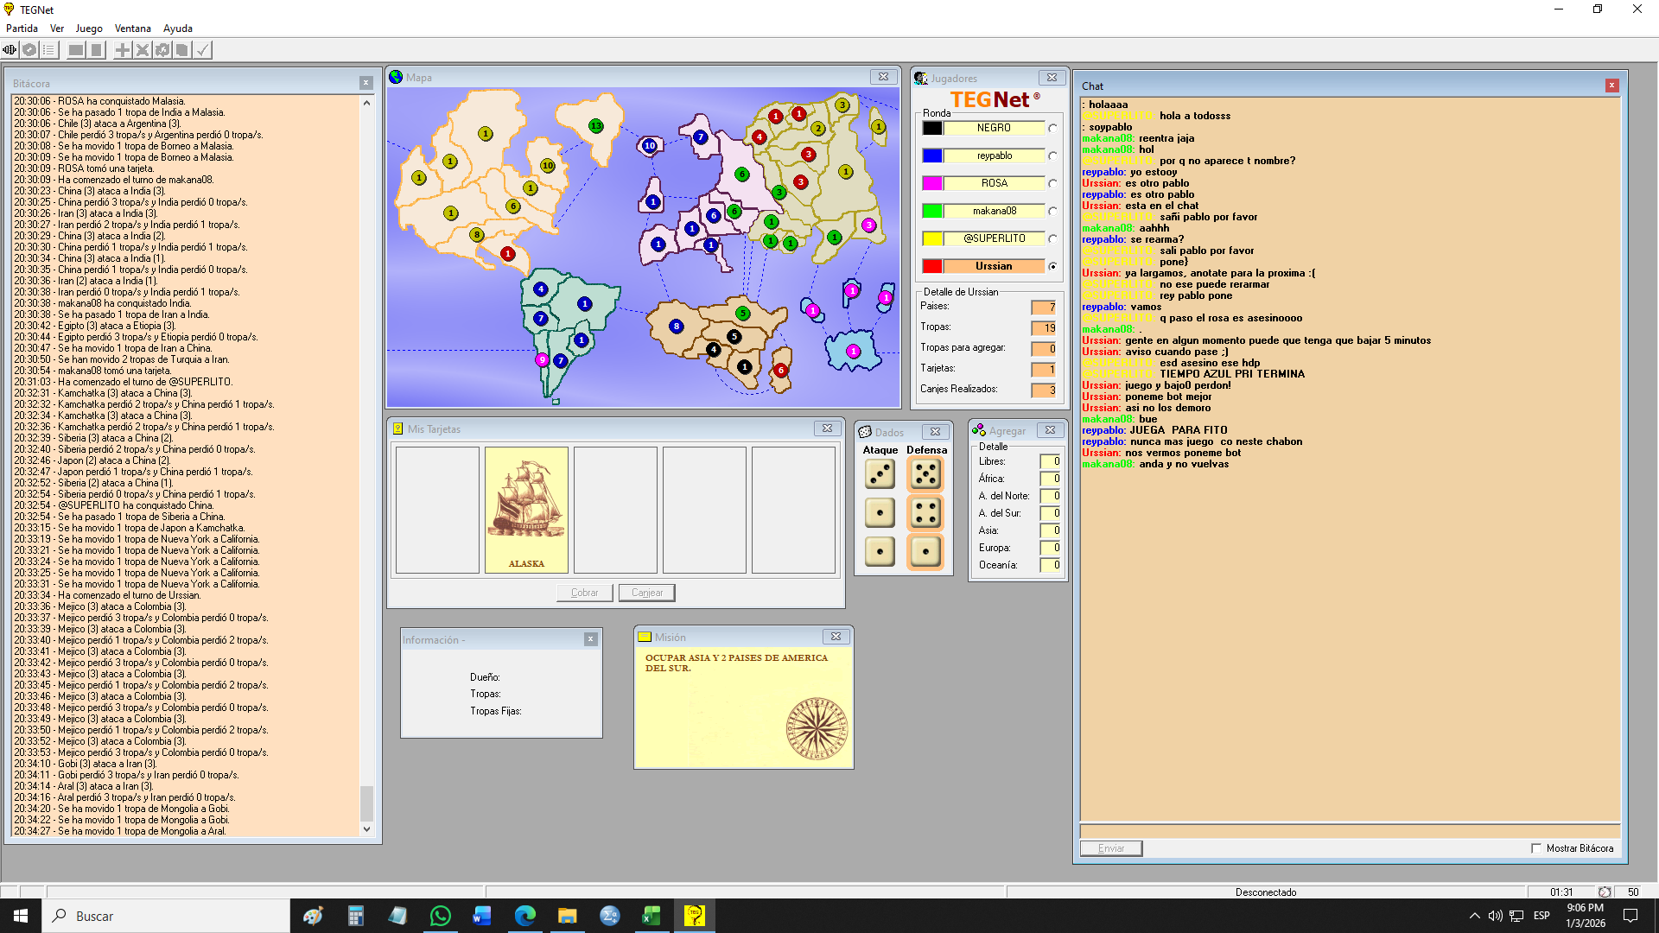
Task: Open the Juego menu
Action: tap(88, 29)
